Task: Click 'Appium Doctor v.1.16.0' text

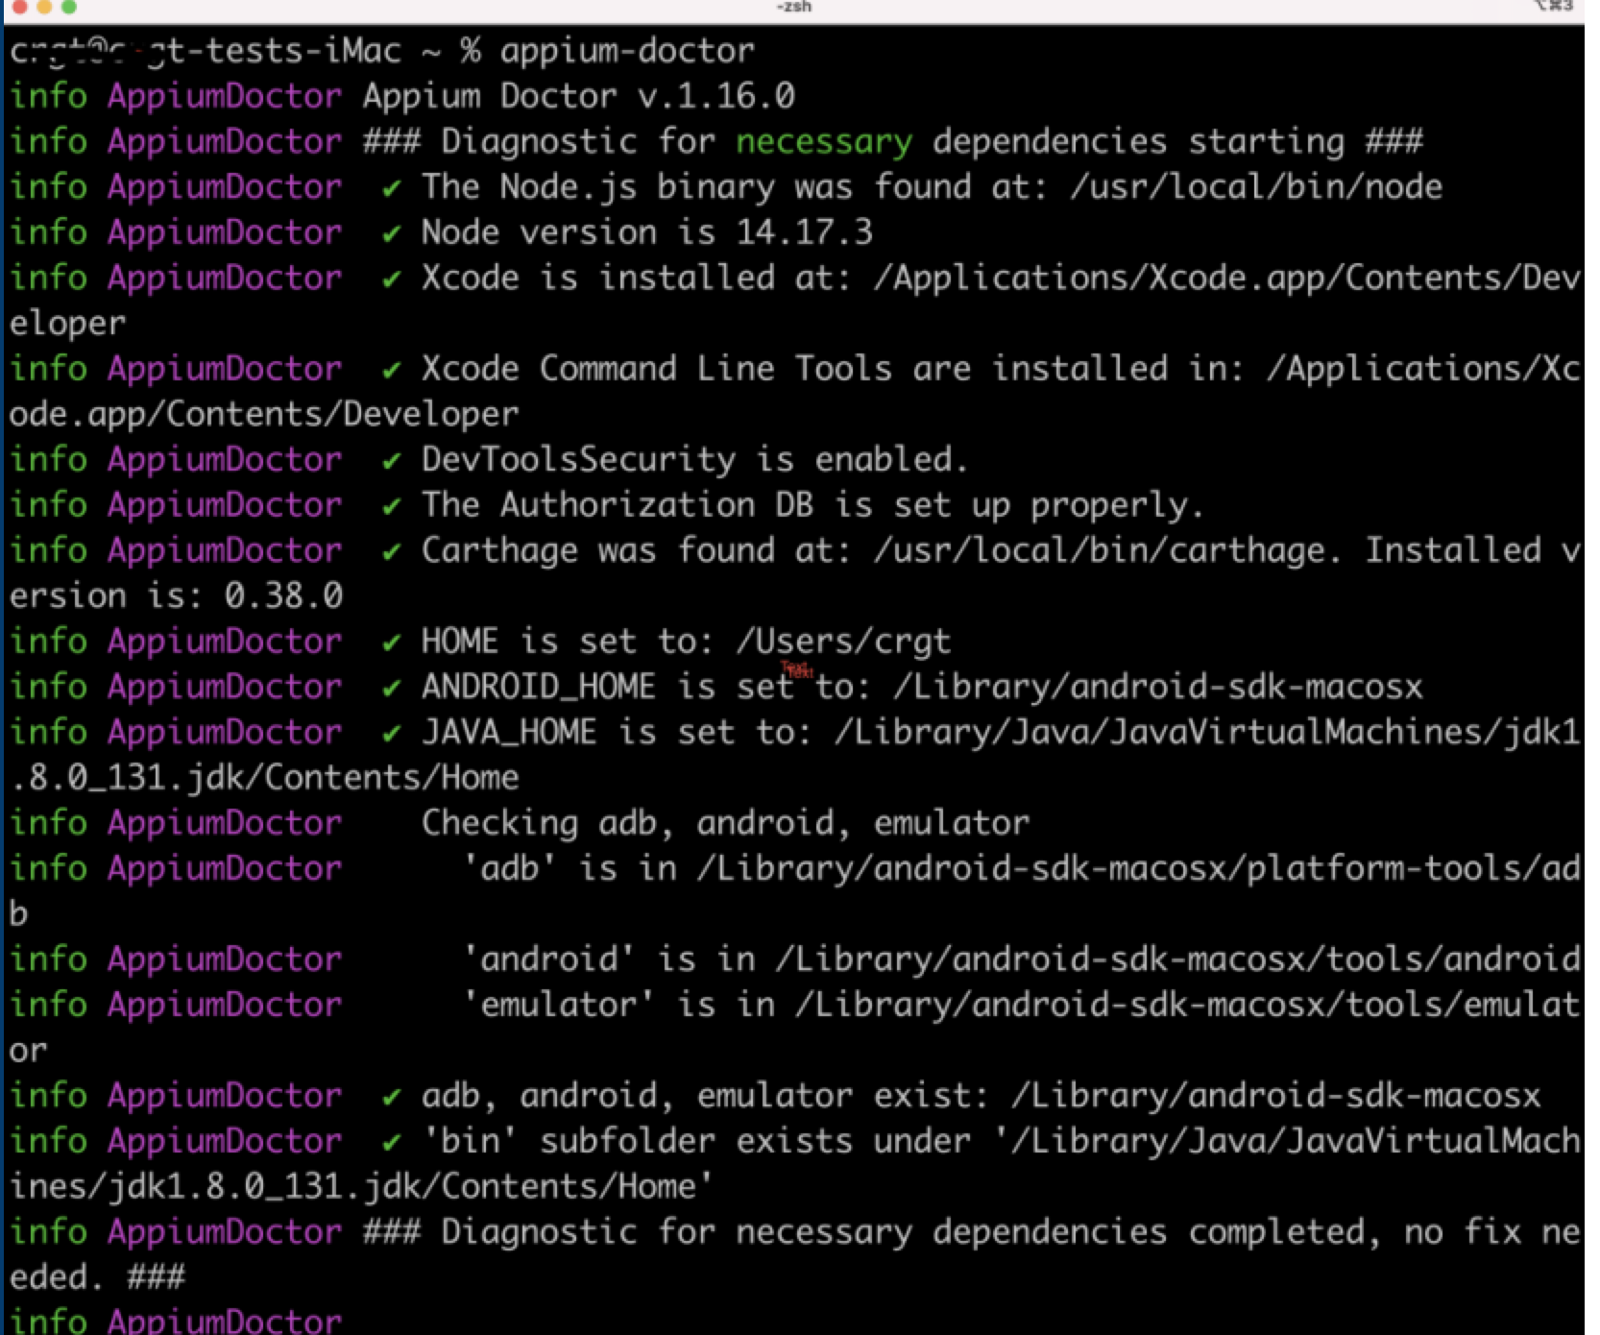Action: 579,96
